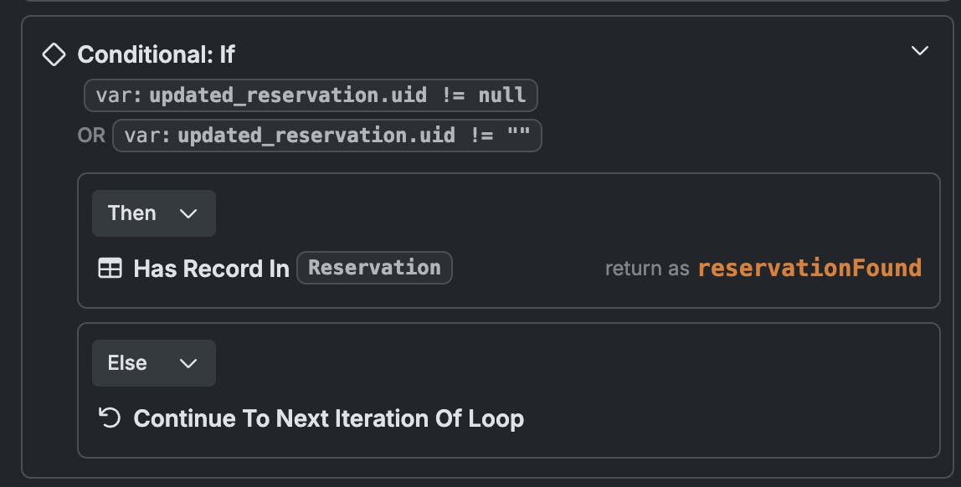Click the chevron arrow inside the Then button

click(x=188, y=213)
